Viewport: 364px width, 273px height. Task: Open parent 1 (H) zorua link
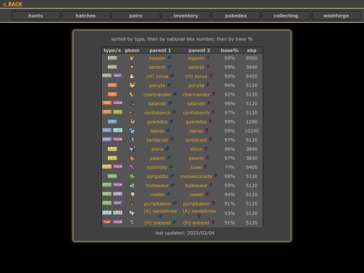[x=157, y=76]
